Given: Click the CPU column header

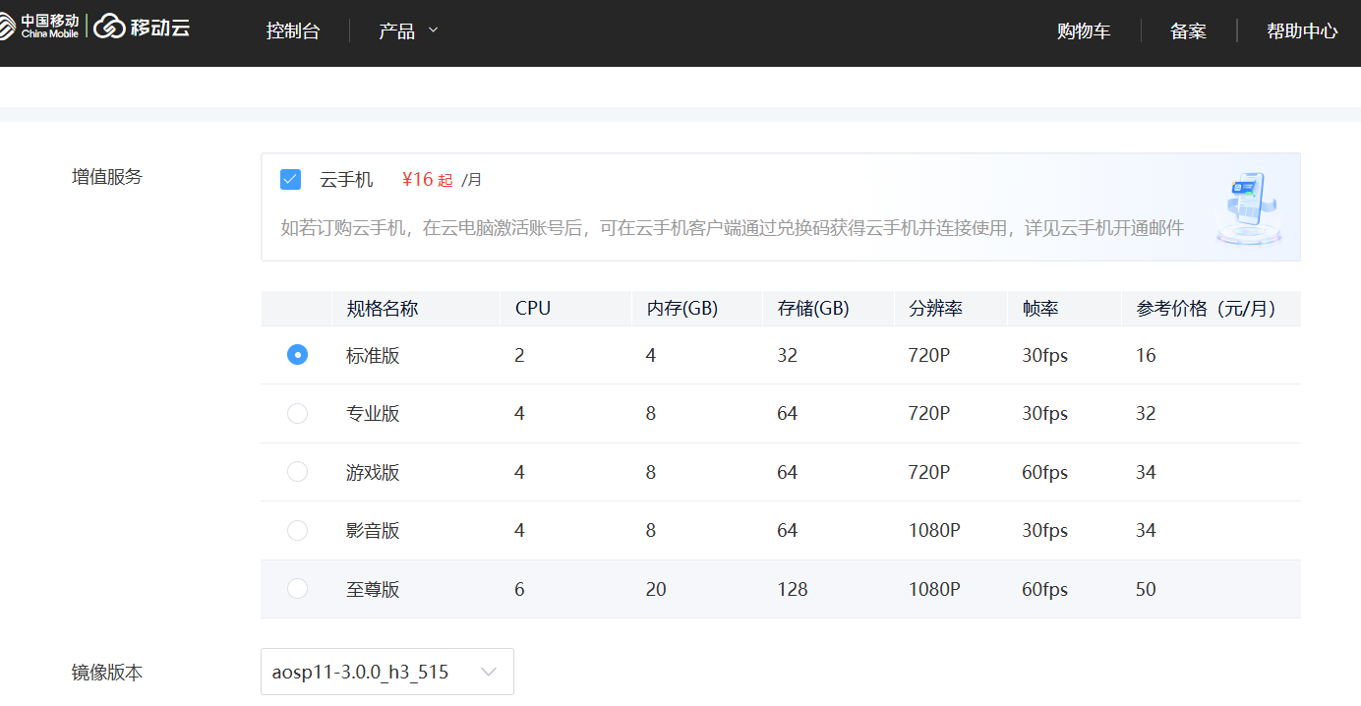Looking at the screenshot, I should tap(533, 309).
